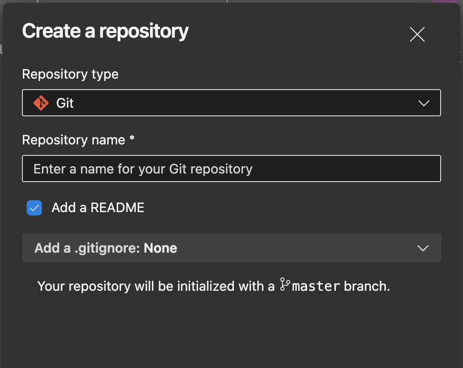Screen dimensions: 463x368
Task: Click the word Git in the type selector
Action: [x=65, y=103]
